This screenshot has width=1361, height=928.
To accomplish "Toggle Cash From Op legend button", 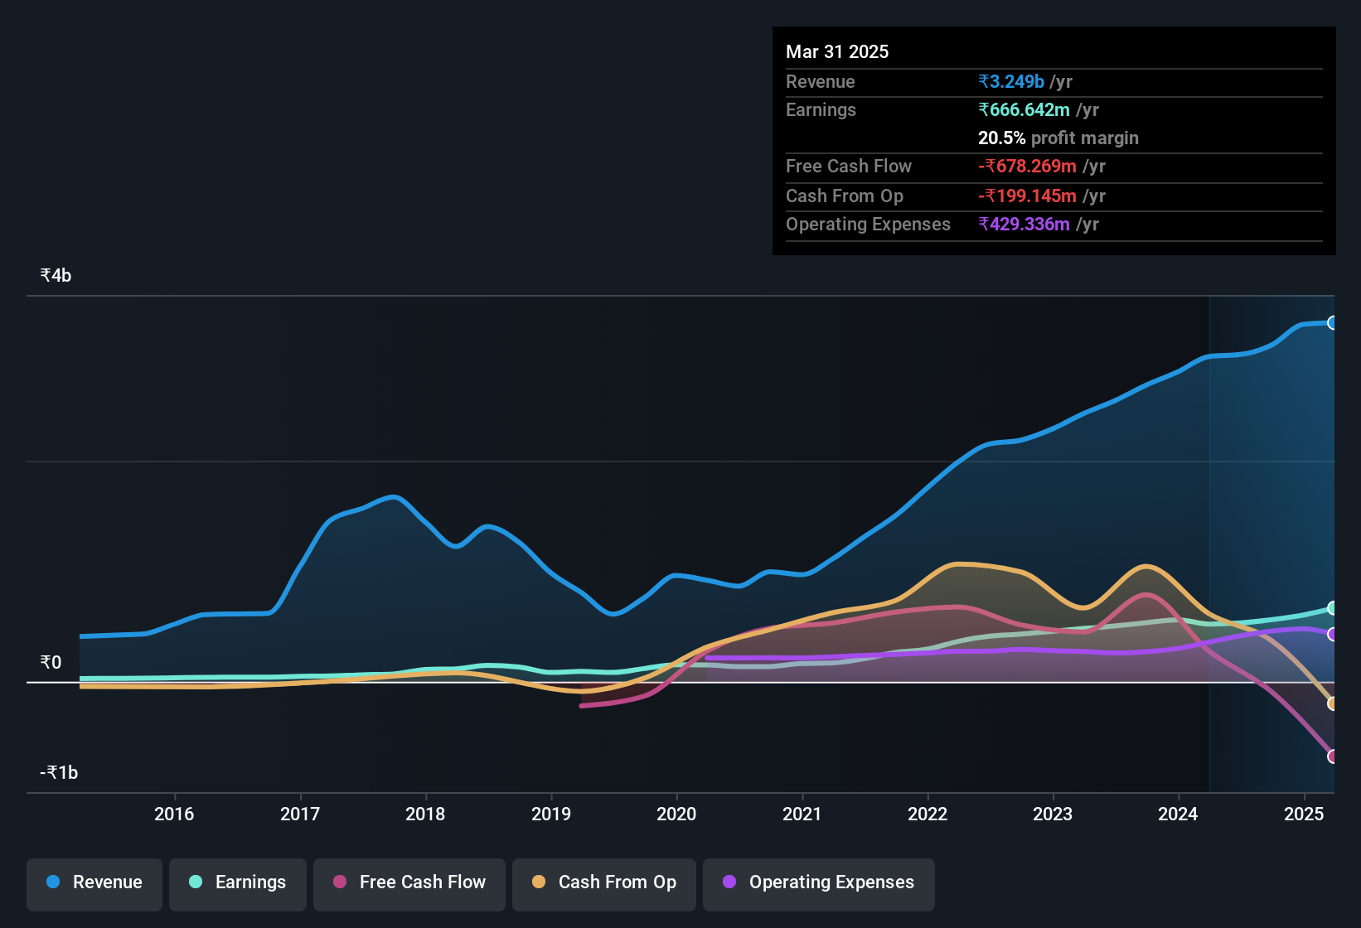I will (604, 883).
